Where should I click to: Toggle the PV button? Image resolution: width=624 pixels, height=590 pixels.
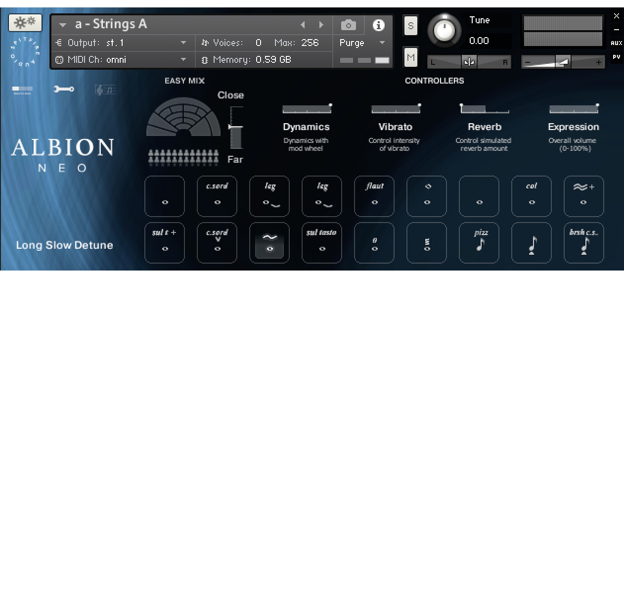(x=616, y=57)
